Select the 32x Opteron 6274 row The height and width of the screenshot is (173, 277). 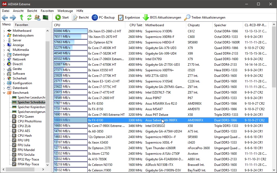coord(161,42)
